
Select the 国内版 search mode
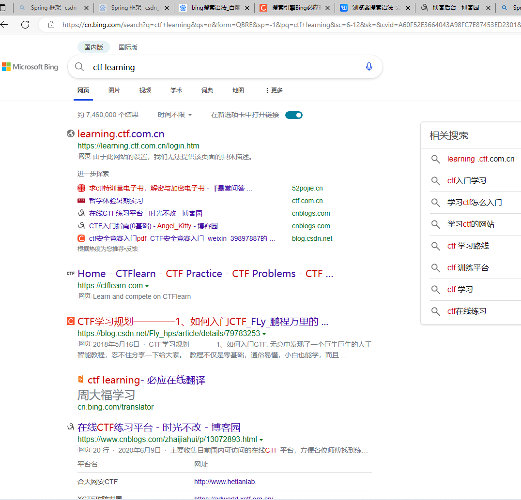tap(93, 47)
